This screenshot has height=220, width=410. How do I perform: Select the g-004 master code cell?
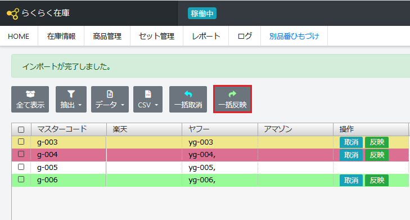tap(69, 155)
